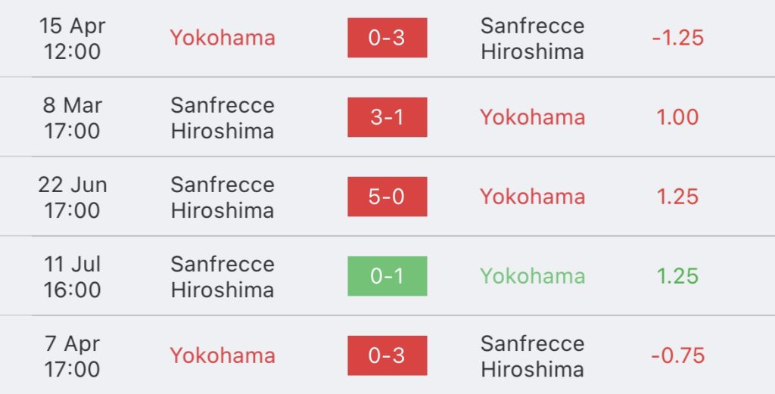Viewport: 775px width, 394px height.
Task: Click Yokohama in the 15 Apr match
Action: 222,38
